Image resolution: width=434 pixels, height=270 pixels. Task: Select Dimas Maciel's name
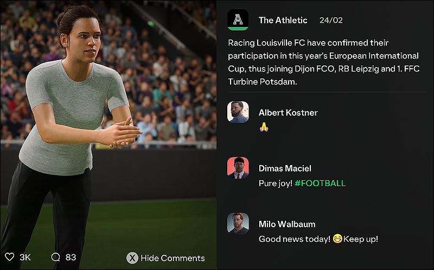pos(285,168)
